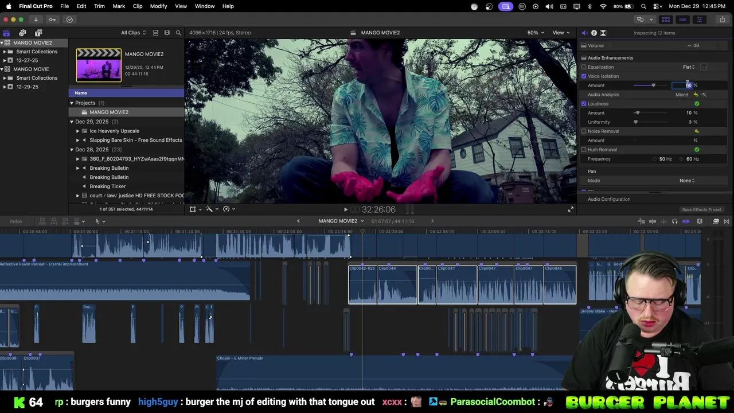
Task: Click the Share export button
Action: pyautogui.click(x=722, y=20)
